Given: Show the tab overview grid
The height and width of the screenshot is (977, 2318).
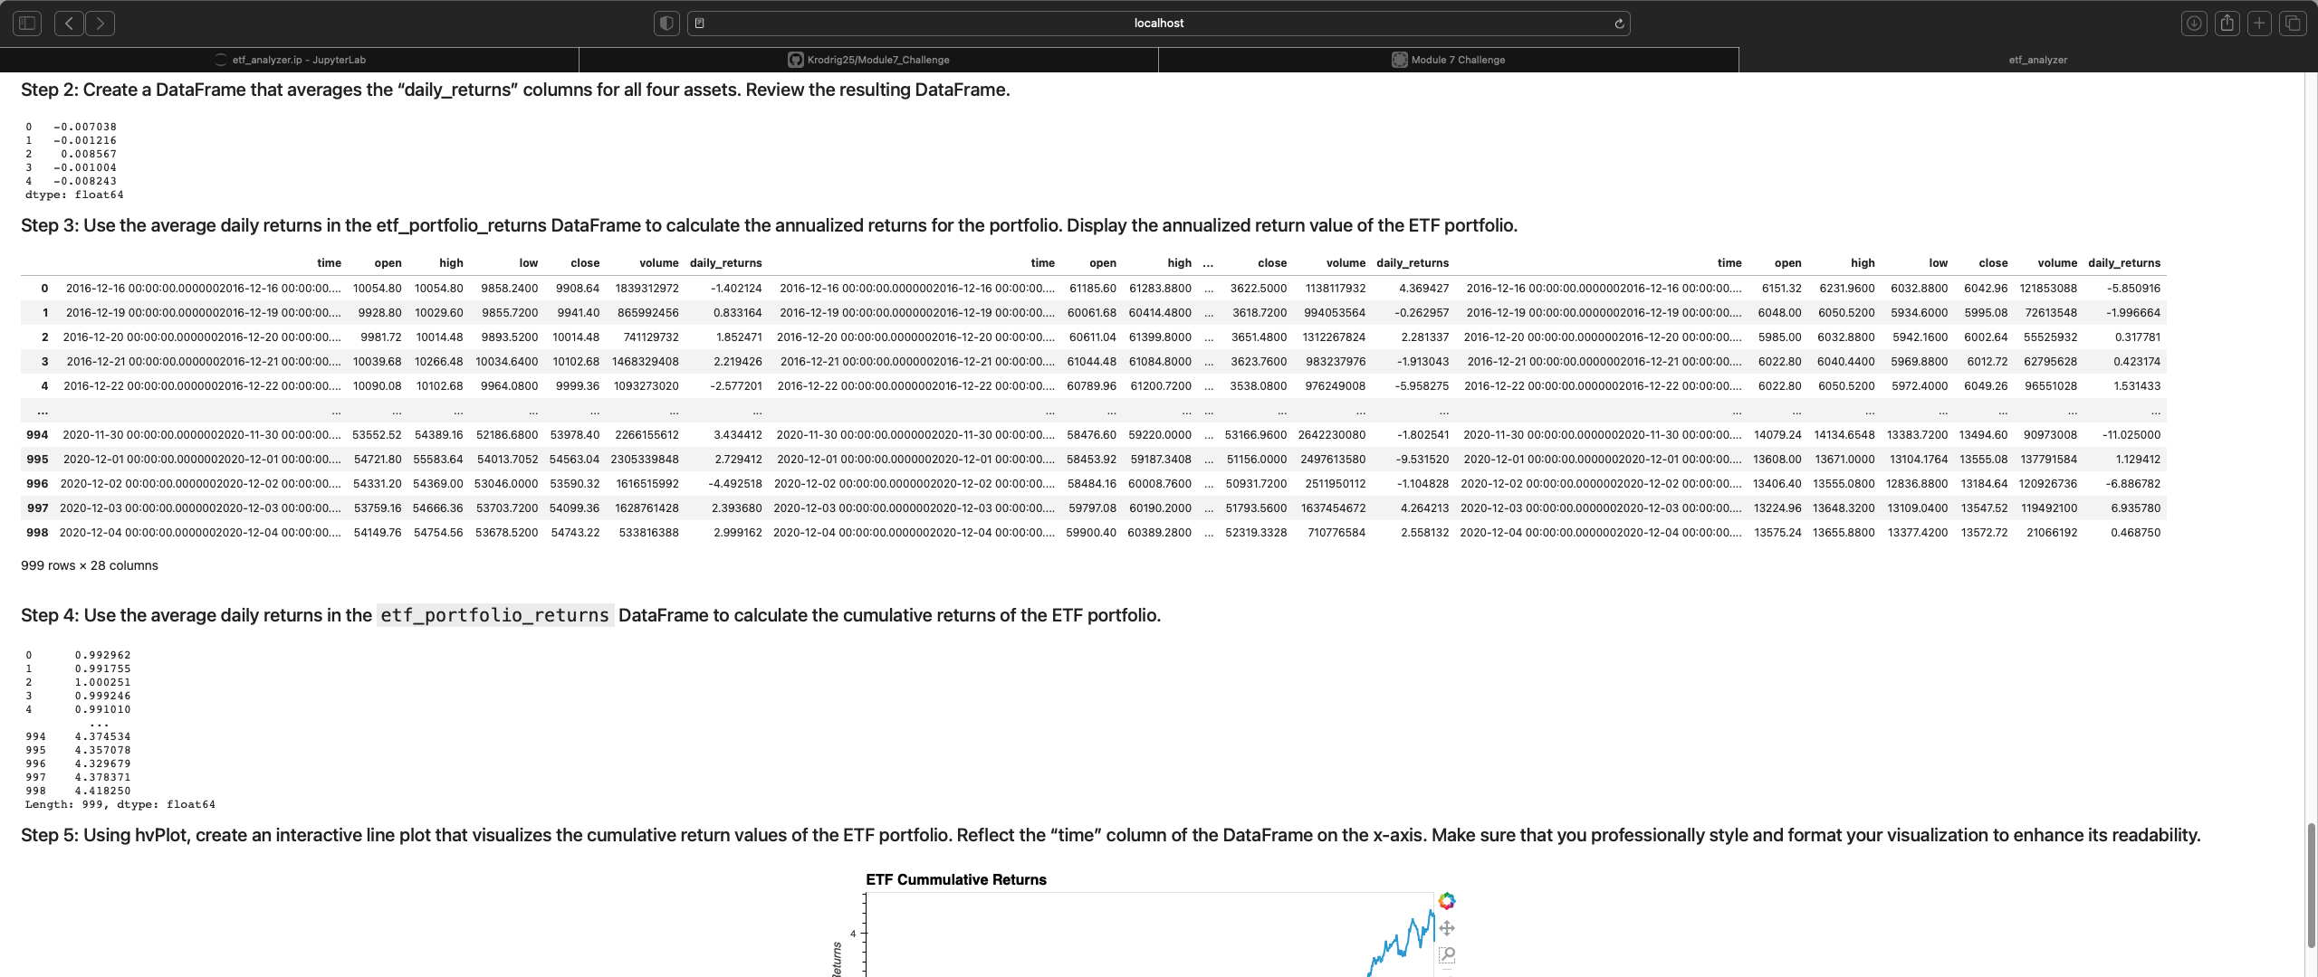Looking at the screenshot, I should [x=2292, y=23].
